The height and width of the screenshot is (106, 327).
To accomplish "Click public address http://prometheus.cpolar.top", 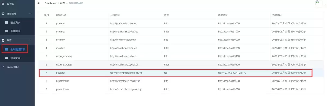I will point(125,81).
